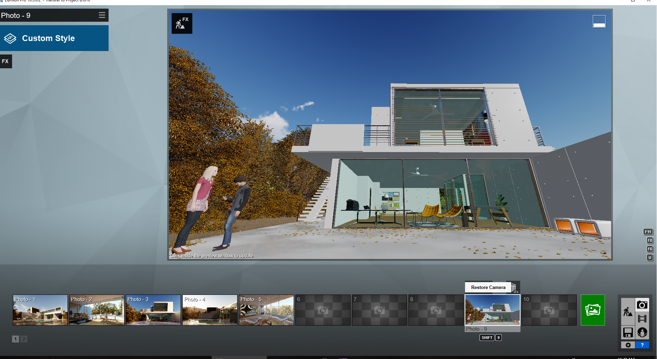
Task: Click the Restore Camera button
Action: [x=488, y=287]
